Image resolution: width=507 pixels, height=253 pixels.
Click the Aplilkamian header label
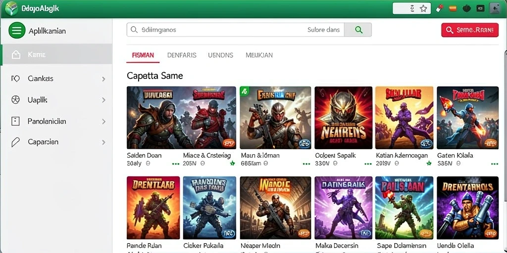[47, 31]
